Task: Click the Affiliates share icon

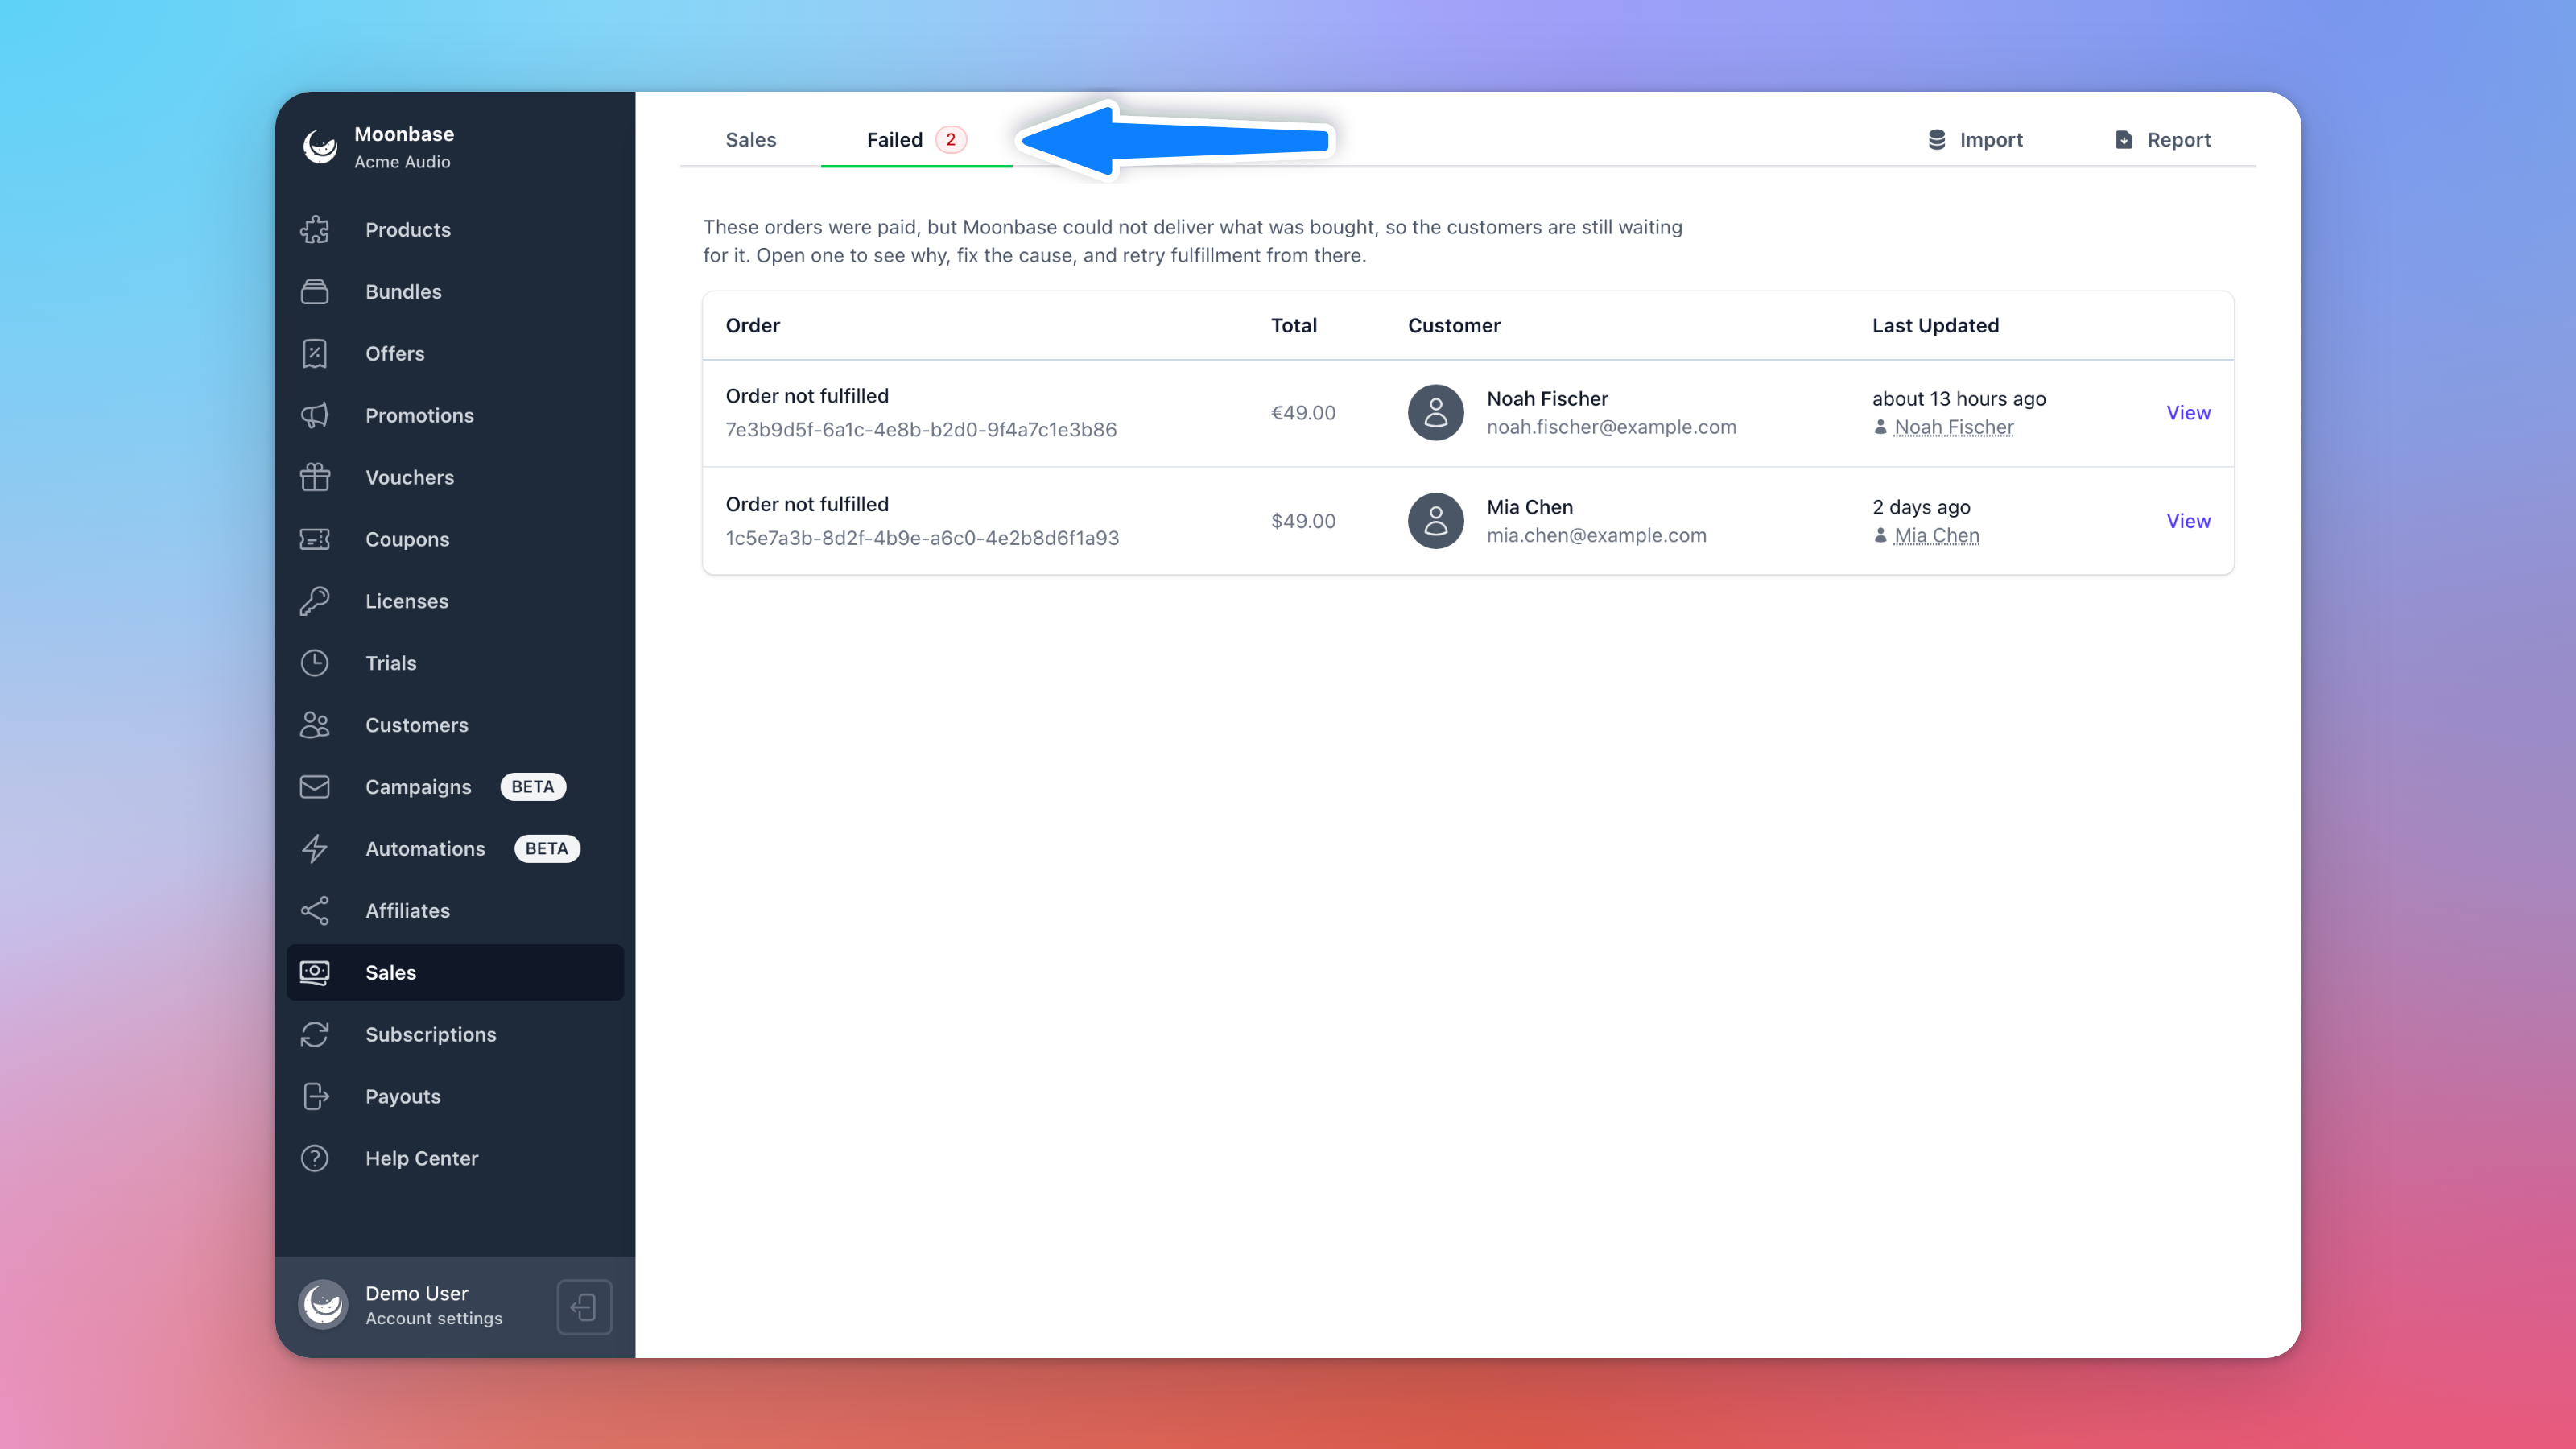Action: pos(315,911)
